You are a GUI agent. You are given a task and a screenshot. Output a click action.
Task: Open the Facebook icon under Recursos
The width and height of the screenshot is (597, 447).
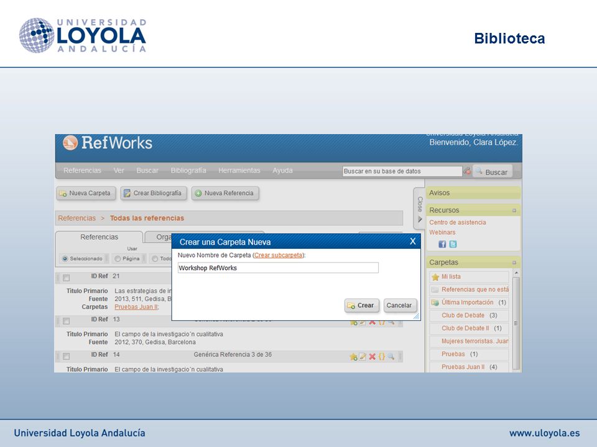(x=442, y=244)
